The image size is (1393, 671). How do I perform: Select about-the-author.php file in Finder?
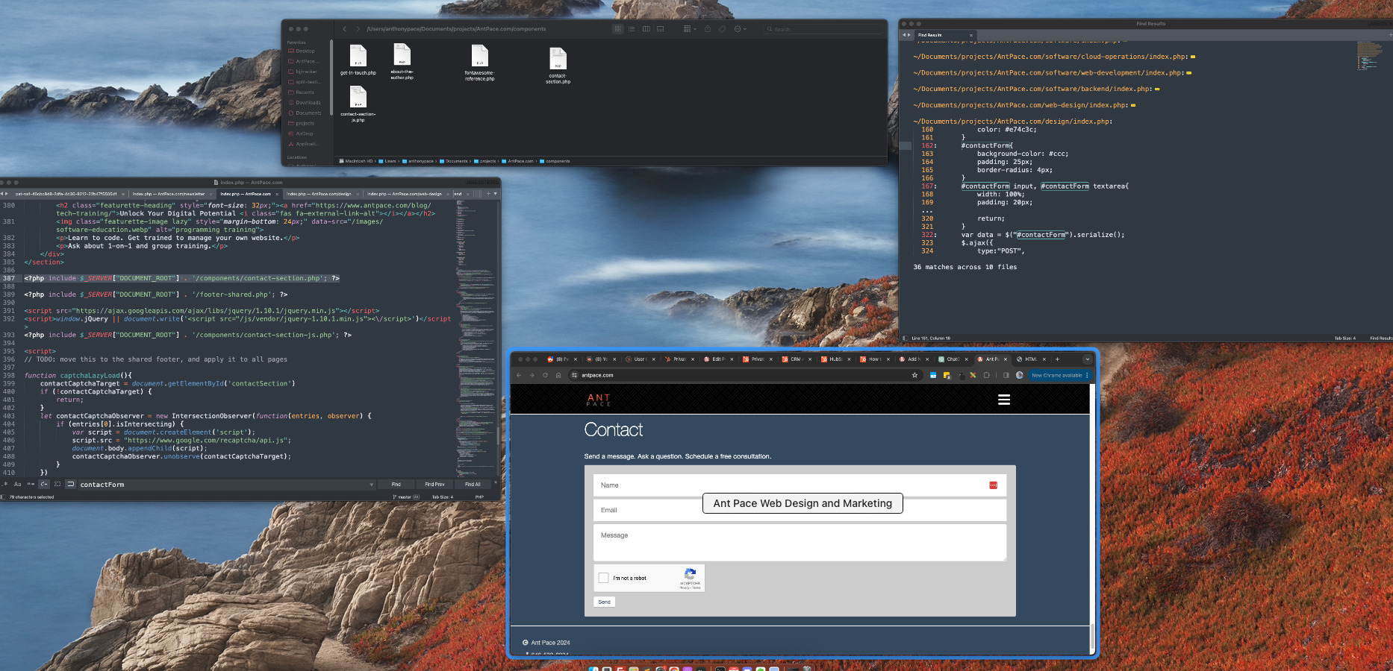pos(402,60)
